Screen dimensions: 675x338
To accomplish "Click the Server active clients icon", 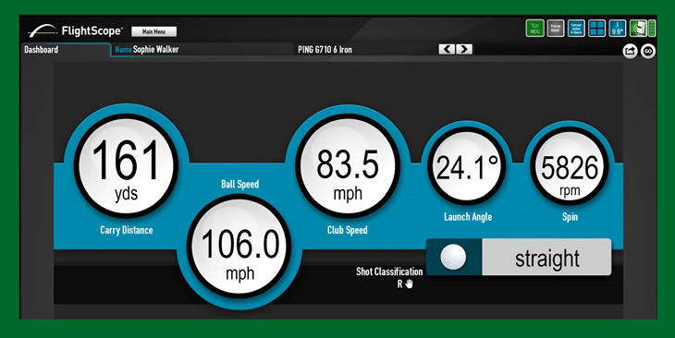I will click(x=576, y=29).
